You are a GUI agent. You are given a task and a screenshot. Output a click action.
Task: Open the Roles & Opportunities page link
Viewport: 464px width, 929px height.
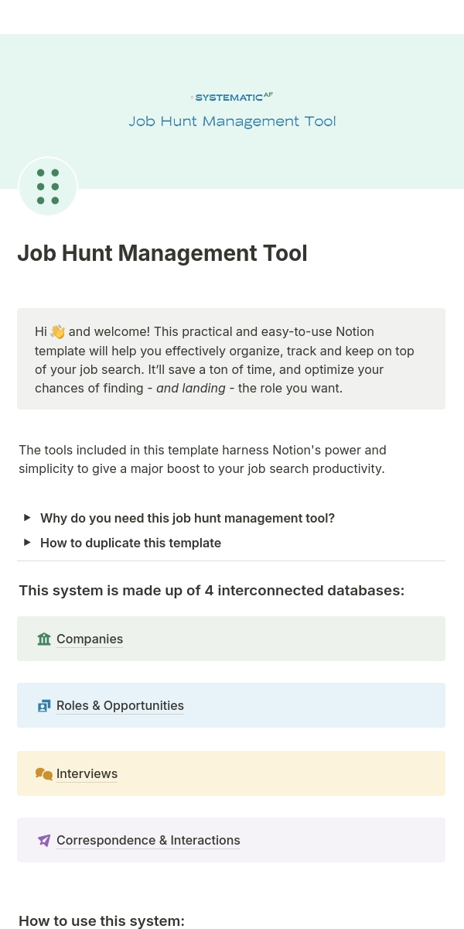point(120,705)
